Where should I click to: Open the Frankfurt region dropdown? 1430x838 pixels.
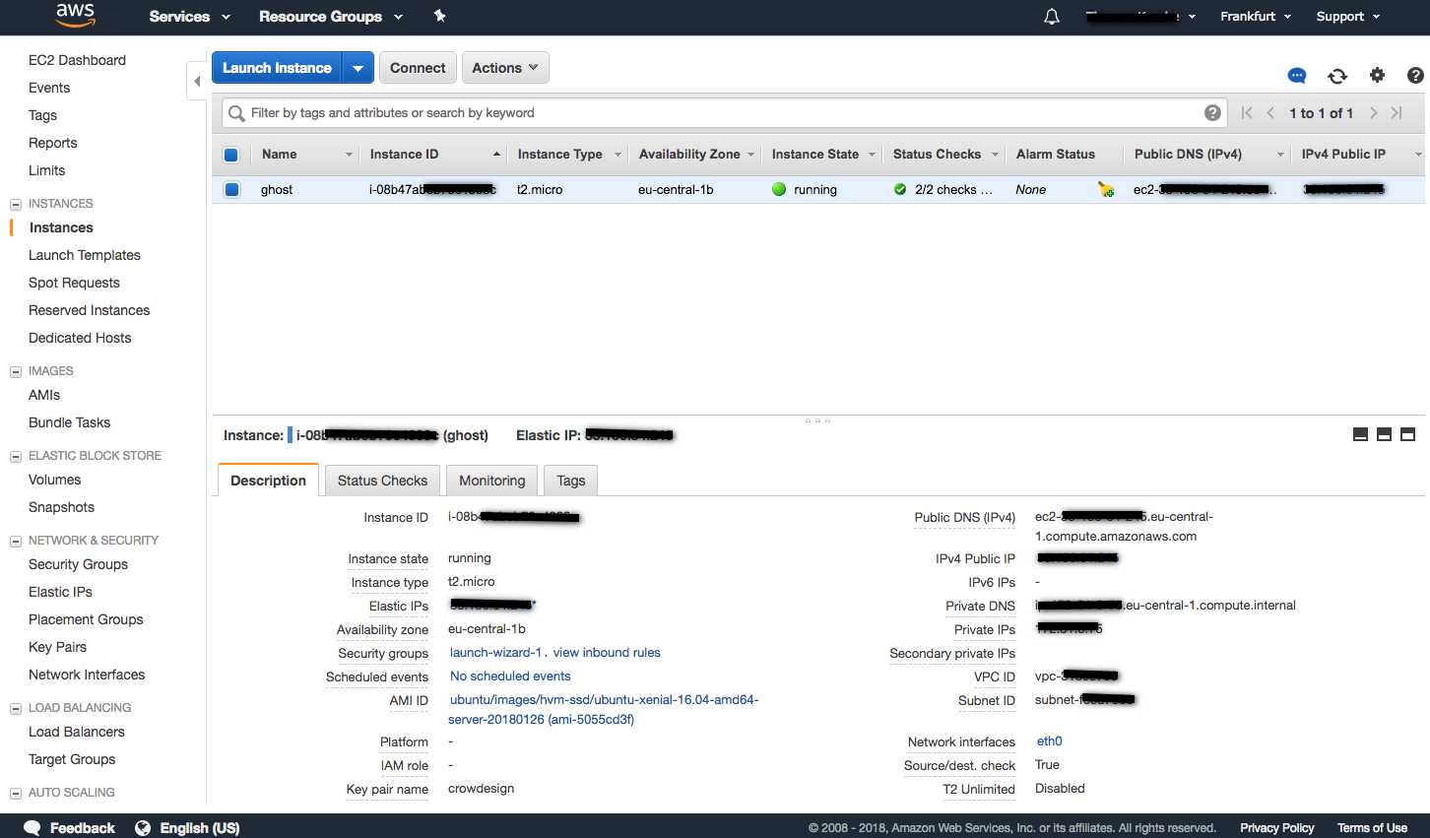coord(1255,17)
